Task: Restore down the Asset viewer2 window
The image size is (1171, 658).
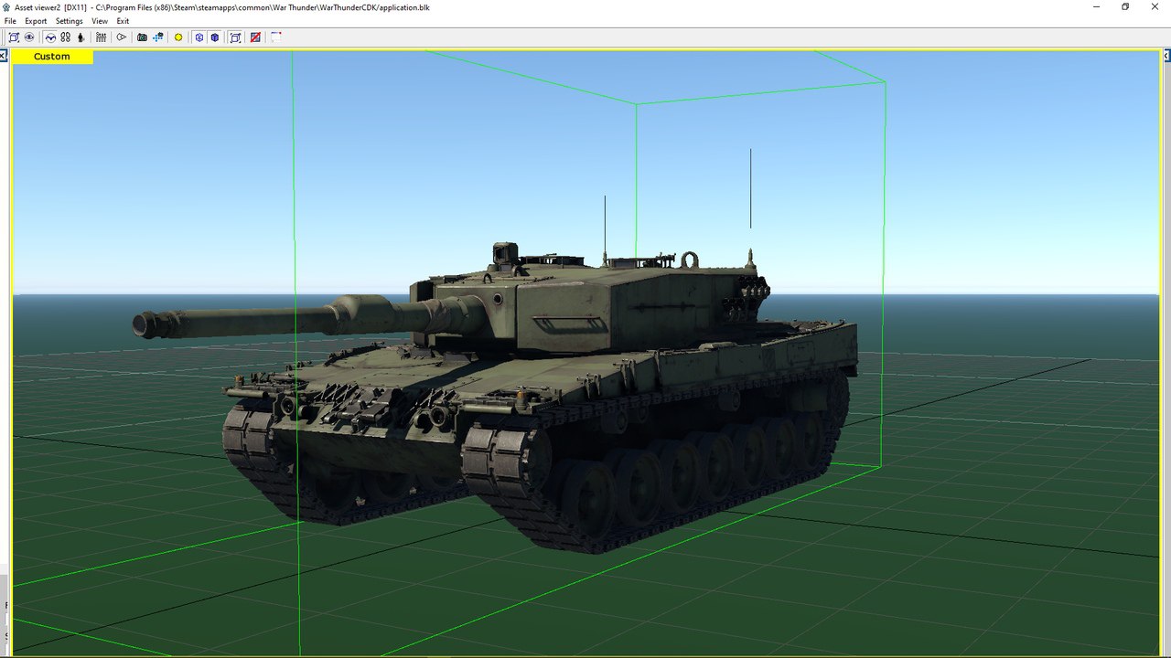Action: point(1125,6)
